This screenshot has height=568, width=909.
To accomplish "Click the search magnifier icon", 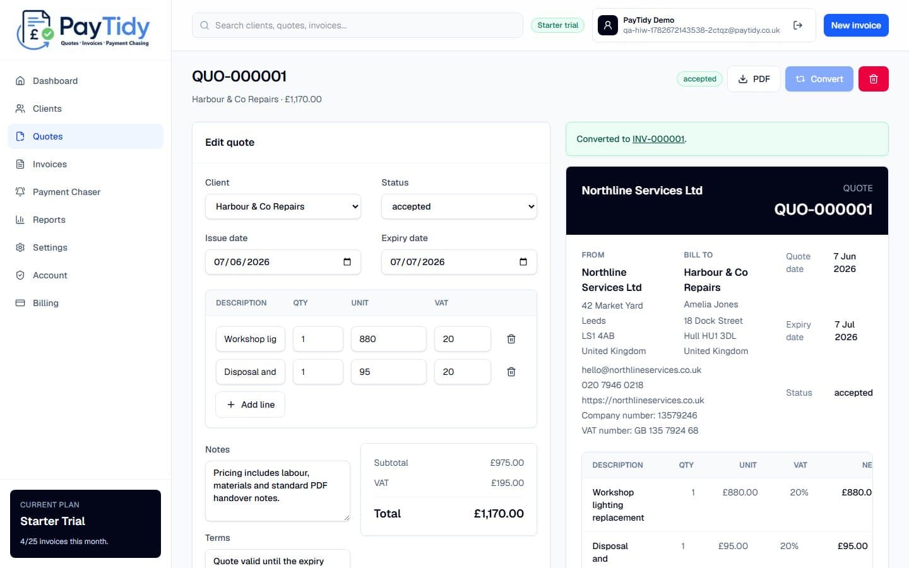I will [205, 25].
